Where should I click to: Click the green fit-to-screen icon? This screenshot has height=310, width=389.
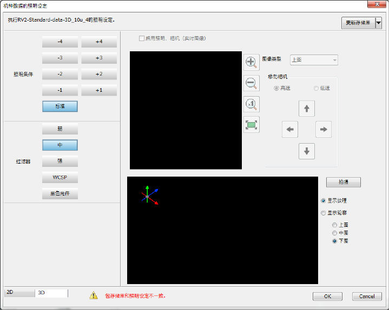(252, 125)
